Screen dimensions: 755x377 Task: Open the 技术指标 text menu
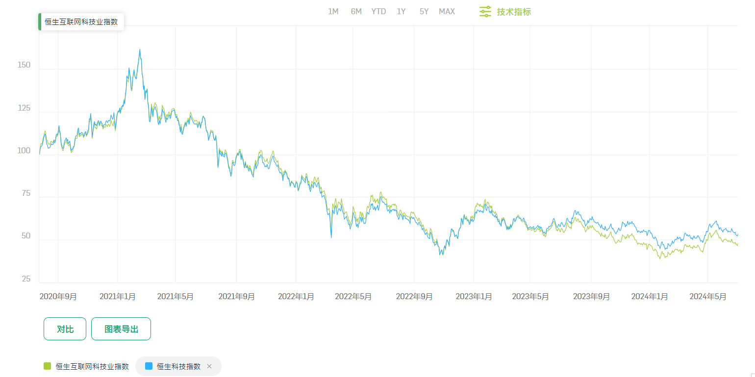pyautogui.click(x=514, y=12)
